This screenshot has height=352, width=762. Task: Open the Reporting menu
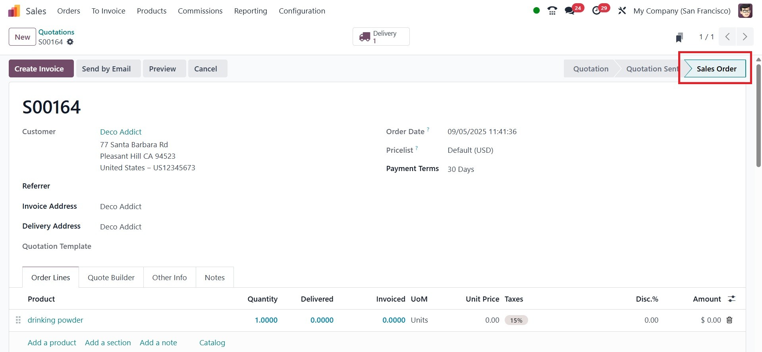pos(251,11)
